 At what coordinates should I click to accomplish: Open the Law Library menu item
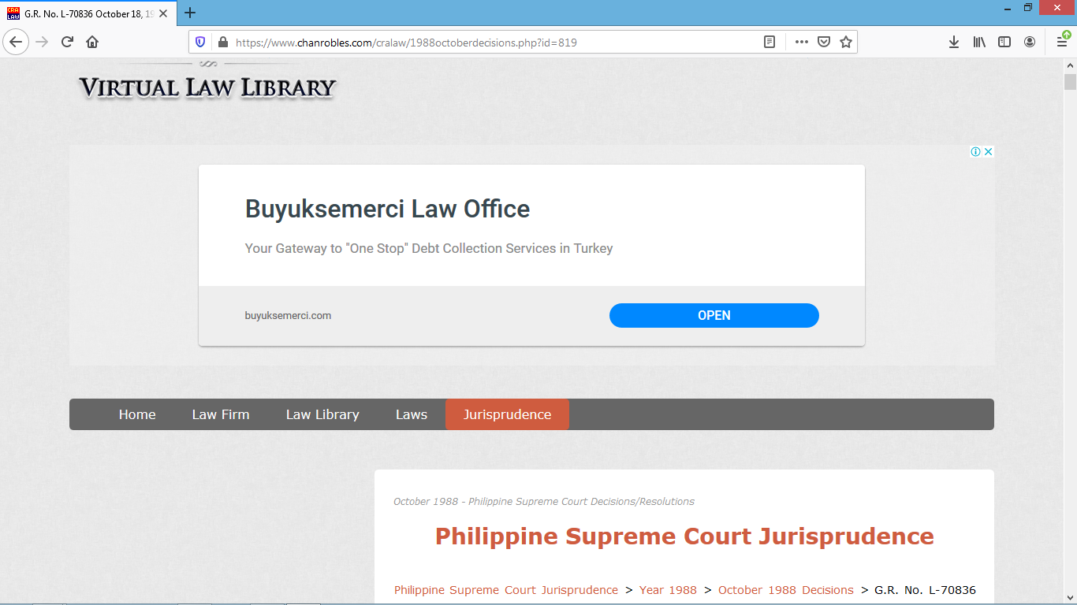[322, 414]
